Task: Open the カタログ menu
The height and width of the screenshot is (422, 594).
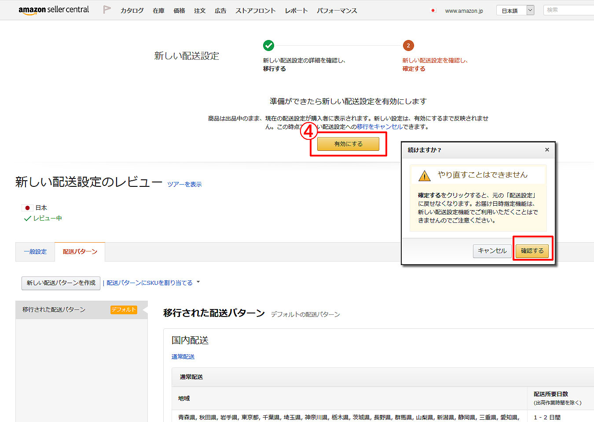Action: 132,11
